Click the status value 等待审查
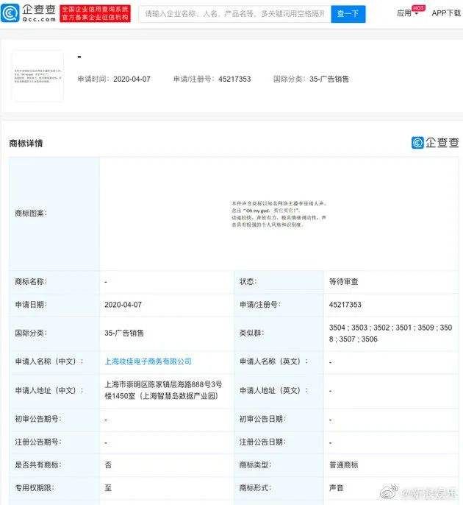Image resolution: width=463 pixels, height=505 pixels. 343,282
